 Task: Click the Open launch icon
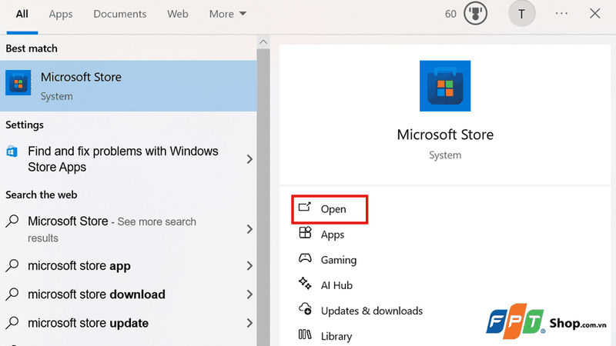coord(304,207)
